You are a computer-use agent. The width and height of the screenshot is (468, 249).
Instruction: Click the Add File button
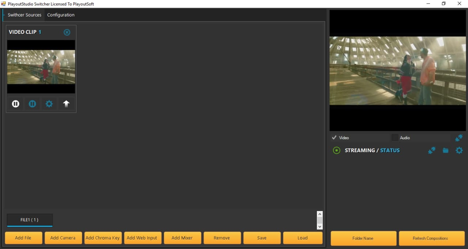(x=23, y=238)
